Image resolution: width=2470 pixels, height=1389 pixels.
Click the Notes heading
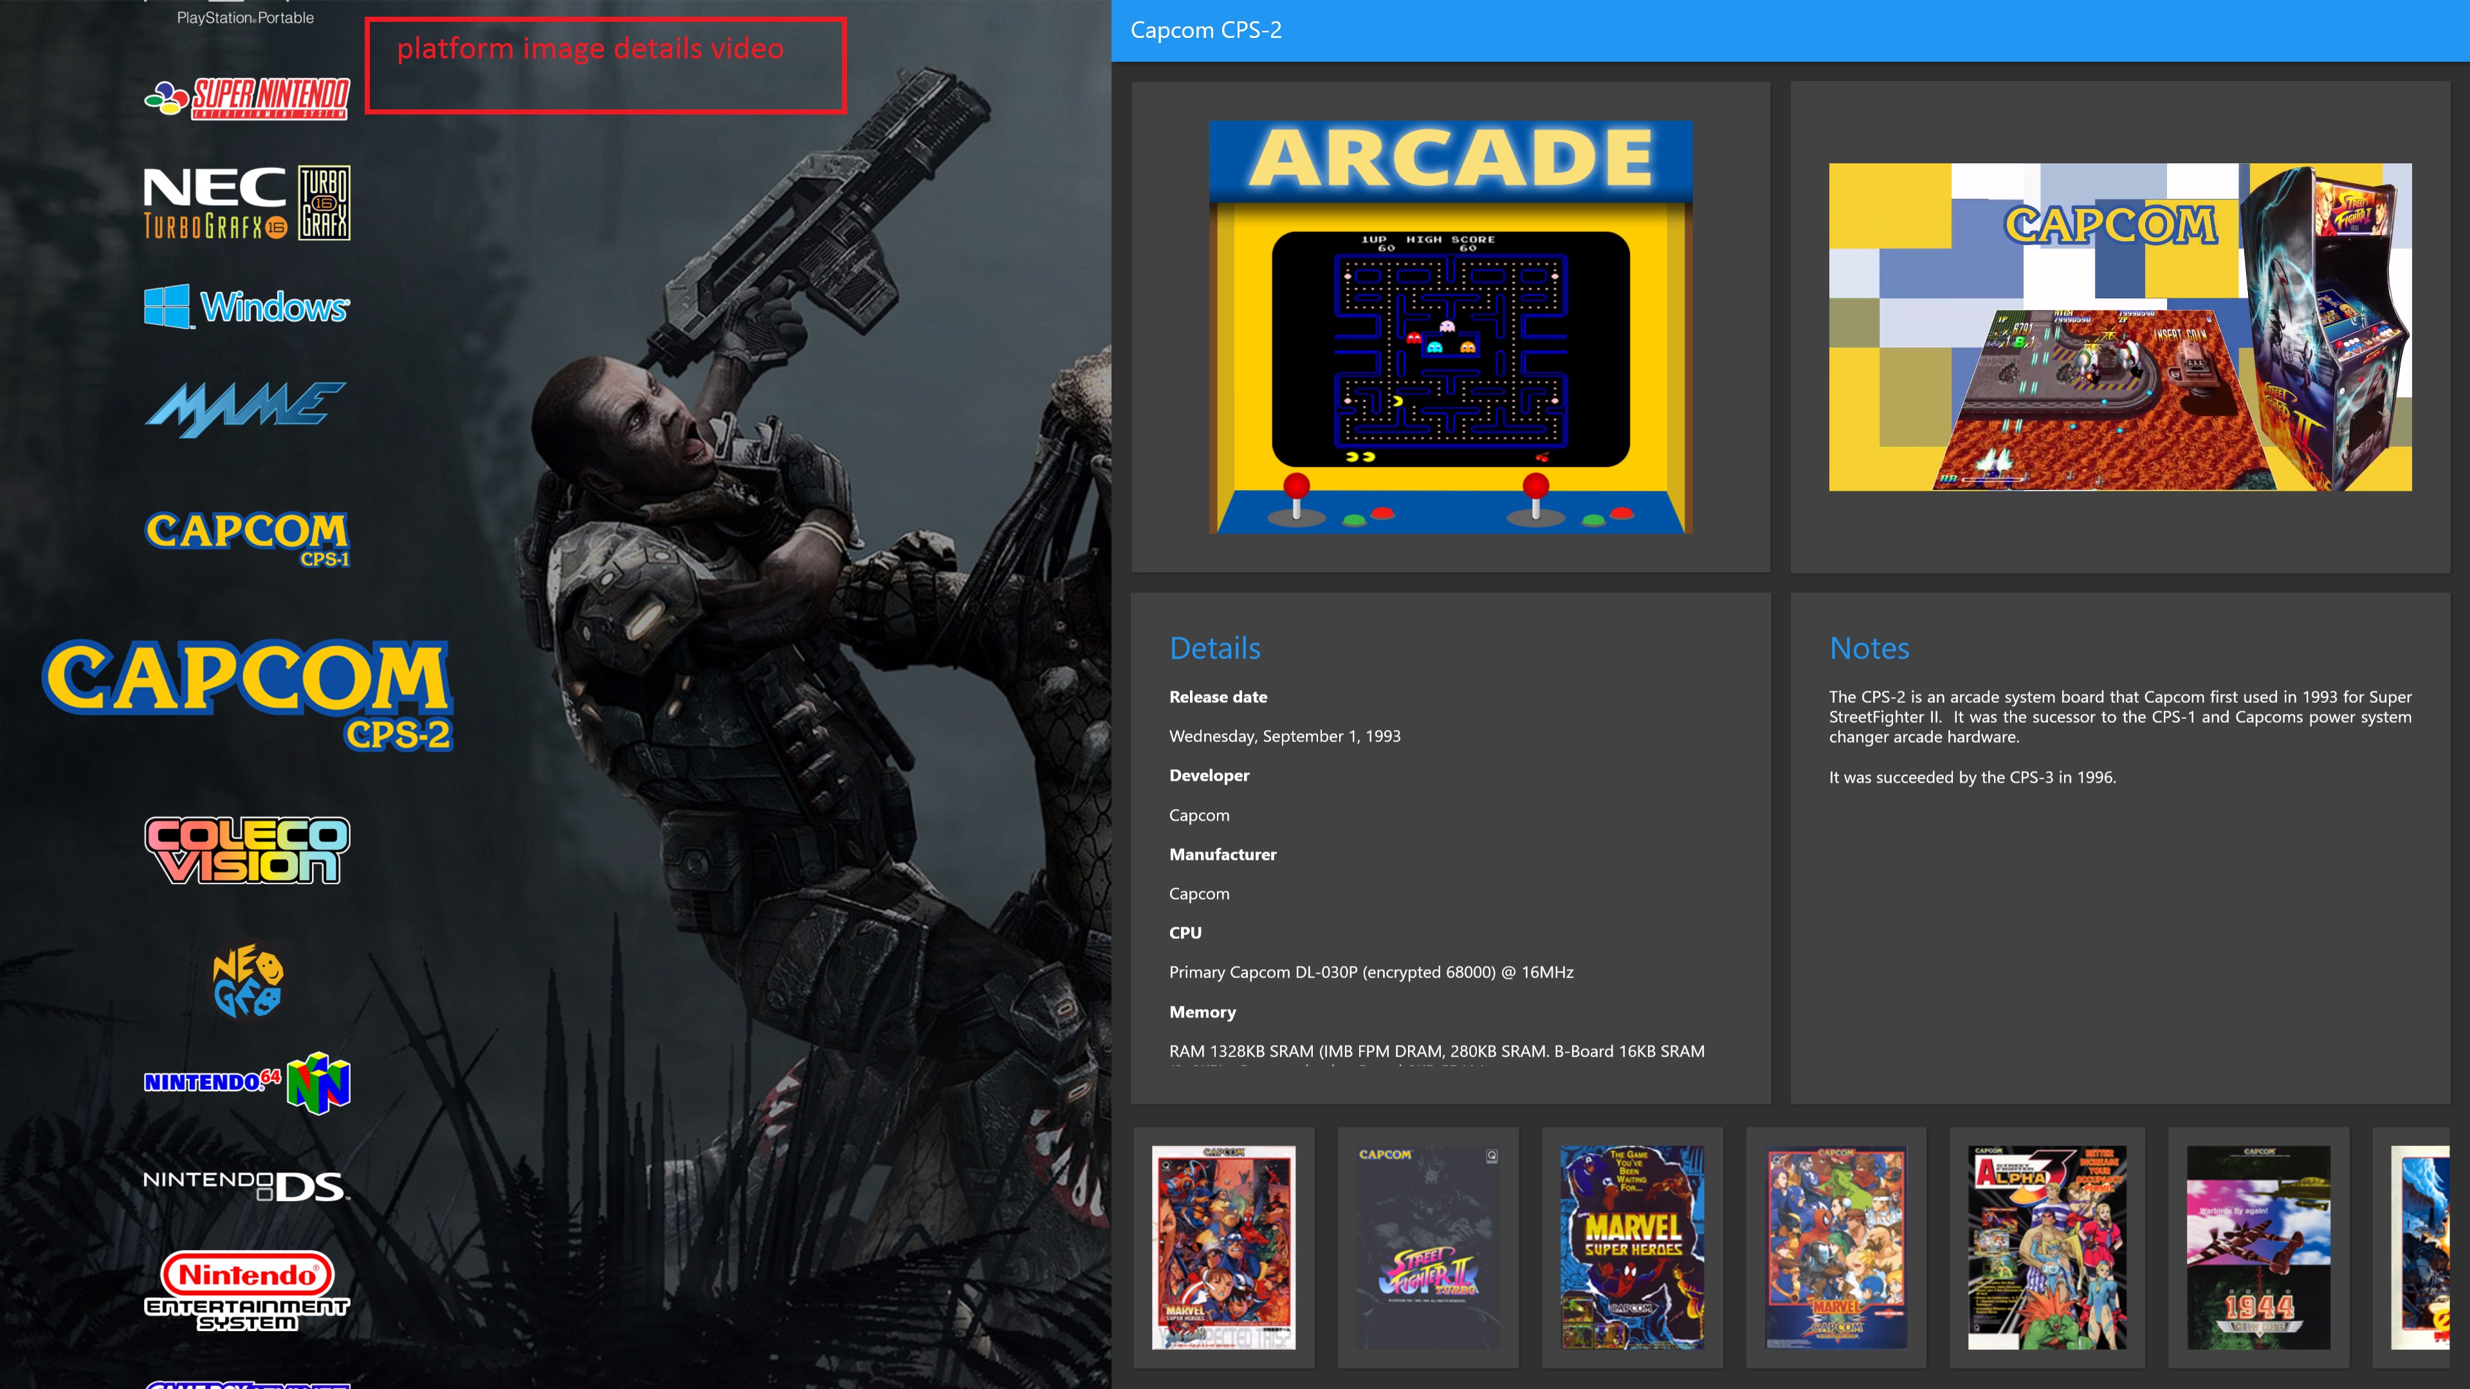1869,648
